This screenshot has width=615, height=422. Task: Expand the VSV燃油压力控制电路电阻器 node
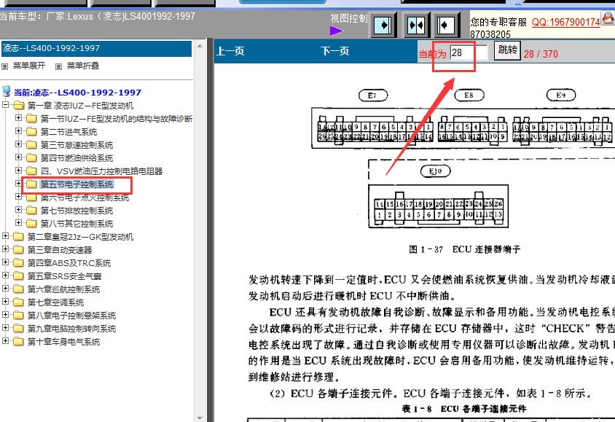pos(18,171)
